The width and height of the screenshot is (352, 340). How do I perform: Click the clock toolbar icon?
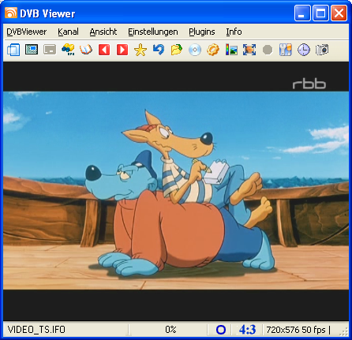[304, 50]
